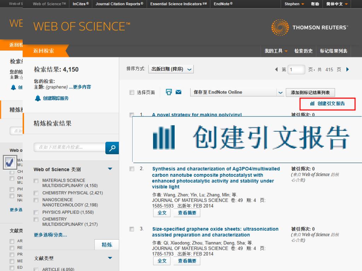Collapse the 文献类型 section
The width and height of the screenshot is (362, 271).
110,258
